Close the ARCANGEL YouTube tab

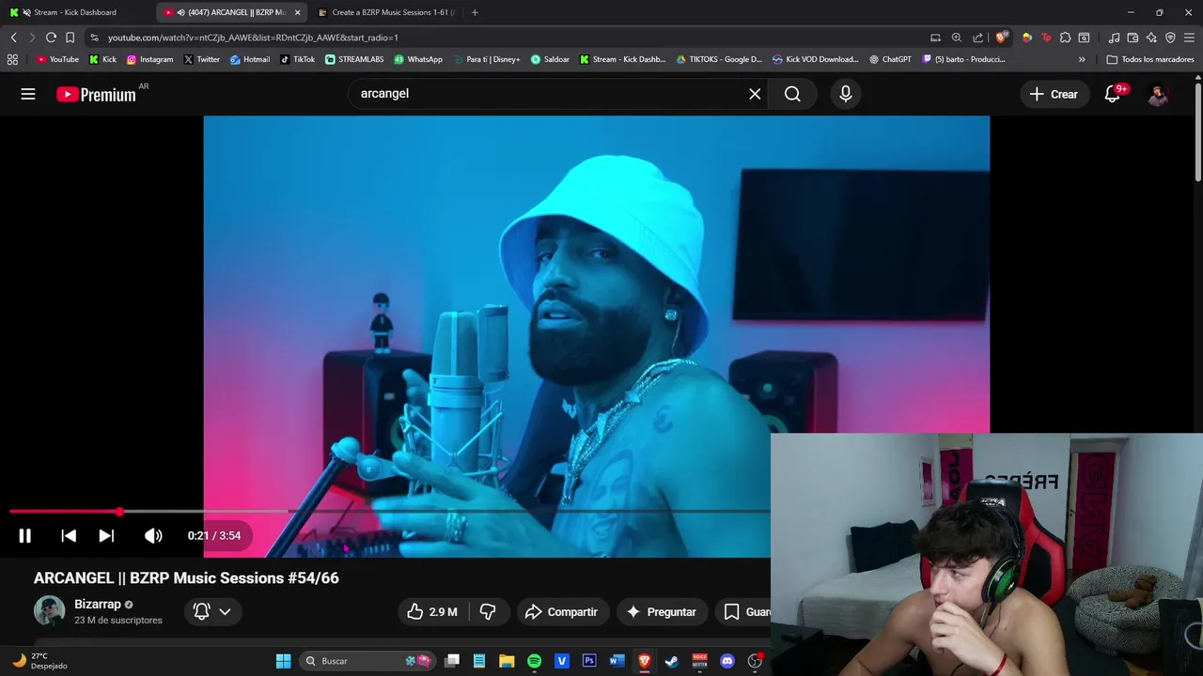[x=297, y=12]
